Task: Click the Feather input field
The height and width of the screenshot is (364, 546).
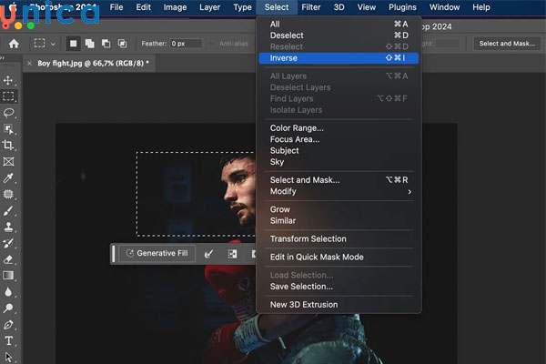Action: coord(187,43)
